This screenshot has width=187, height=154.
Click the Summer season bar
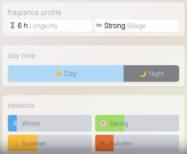click(50, 143)
